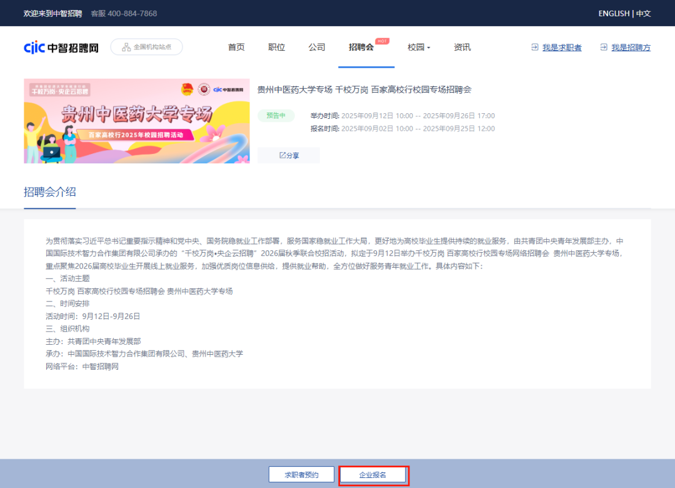Click the share icon in 分享 button
Viewport: 675px width, 488px height.
[x=282, y=155]
